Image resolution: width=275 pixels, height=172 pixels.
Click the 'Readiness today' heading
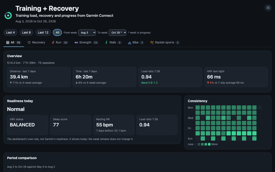(20, 101)
